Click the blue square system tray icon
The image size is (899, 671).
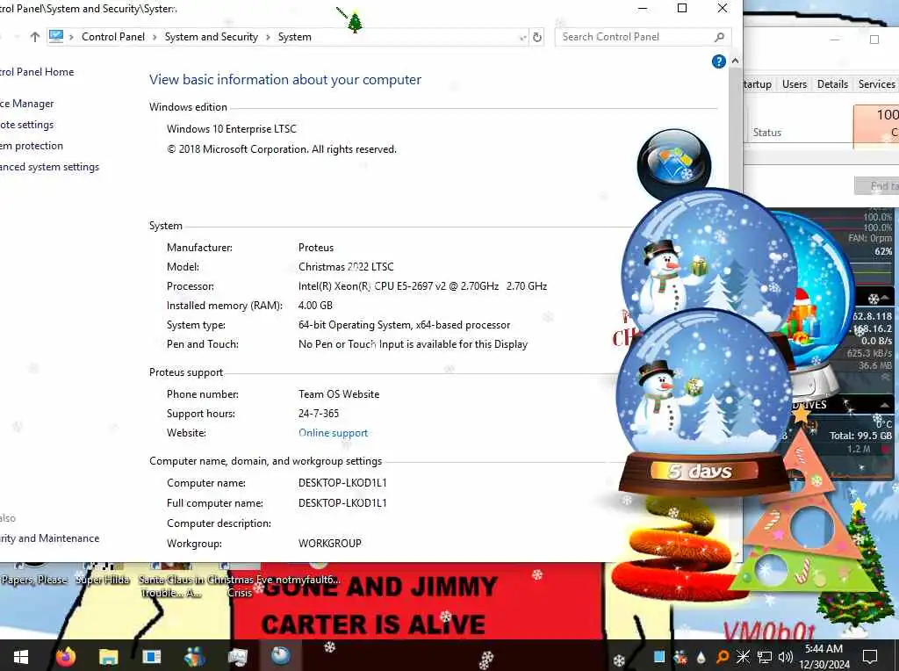tap(659, 657)
